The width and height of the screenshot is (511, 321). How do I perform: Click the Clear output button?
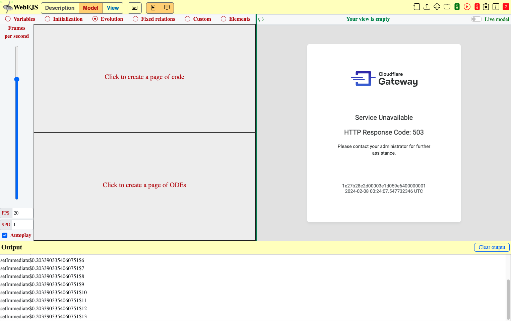(x=492, y=247)
